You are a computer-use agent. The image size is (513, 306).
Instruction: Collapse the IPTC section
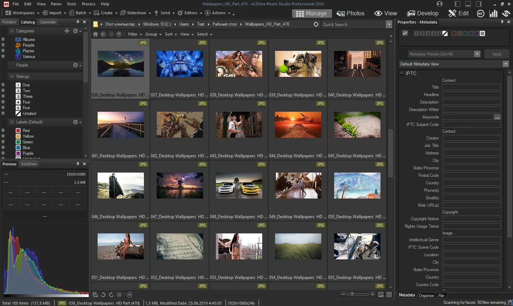tap(402, 73)
